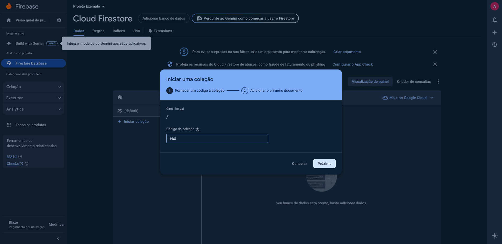Click Cancelar in the dialog
The height and width of the screenshot is (244, 502).
(299, 164)
